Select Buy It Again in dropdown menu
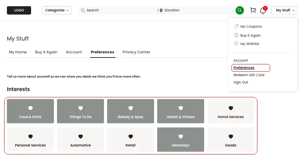The width and height of the screenshot is (304, 160). click(x=250, y=35)
